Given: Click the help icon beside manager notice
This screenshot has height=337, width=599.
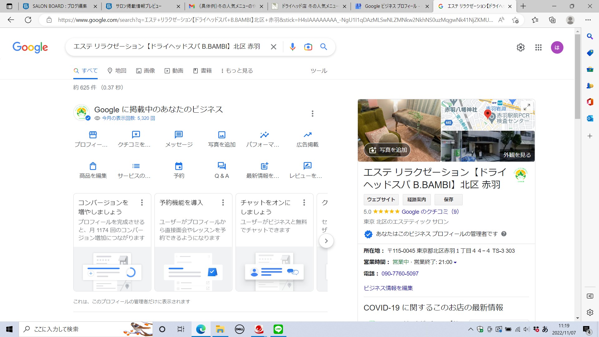Looking at the screenshot, I should pos(504,234).
